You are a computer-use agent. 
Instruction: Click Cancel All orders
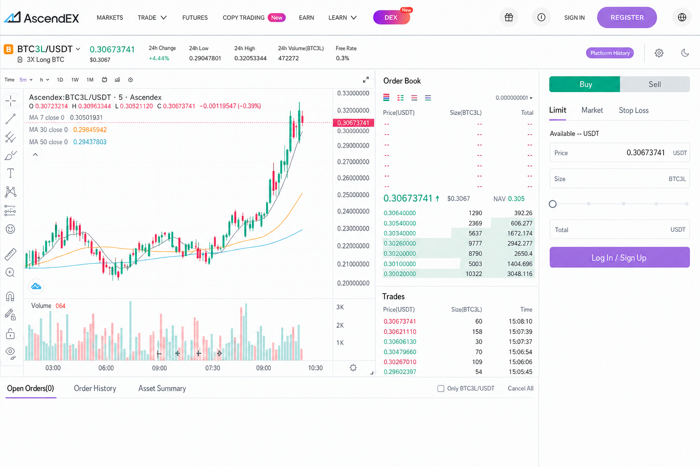point(520,389)
